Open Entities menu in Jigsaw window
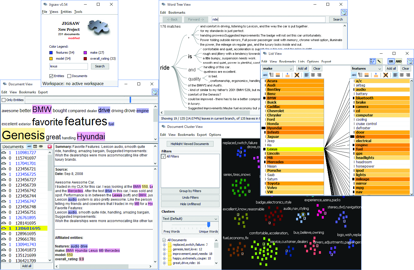Image resolution: width=414 pixels, height=270 pixels. pos(66,12)
